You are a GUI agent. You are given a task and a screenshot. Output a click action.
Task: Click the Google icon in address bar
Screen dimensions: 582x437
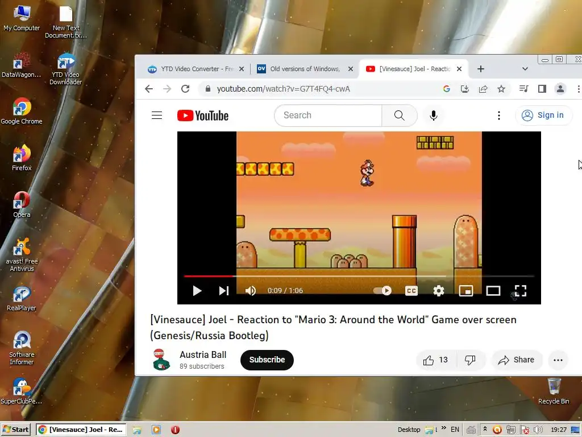447,89
